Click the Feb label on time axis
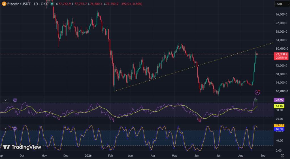This screenshot has width=290, height=159. (x=110, y=156)
